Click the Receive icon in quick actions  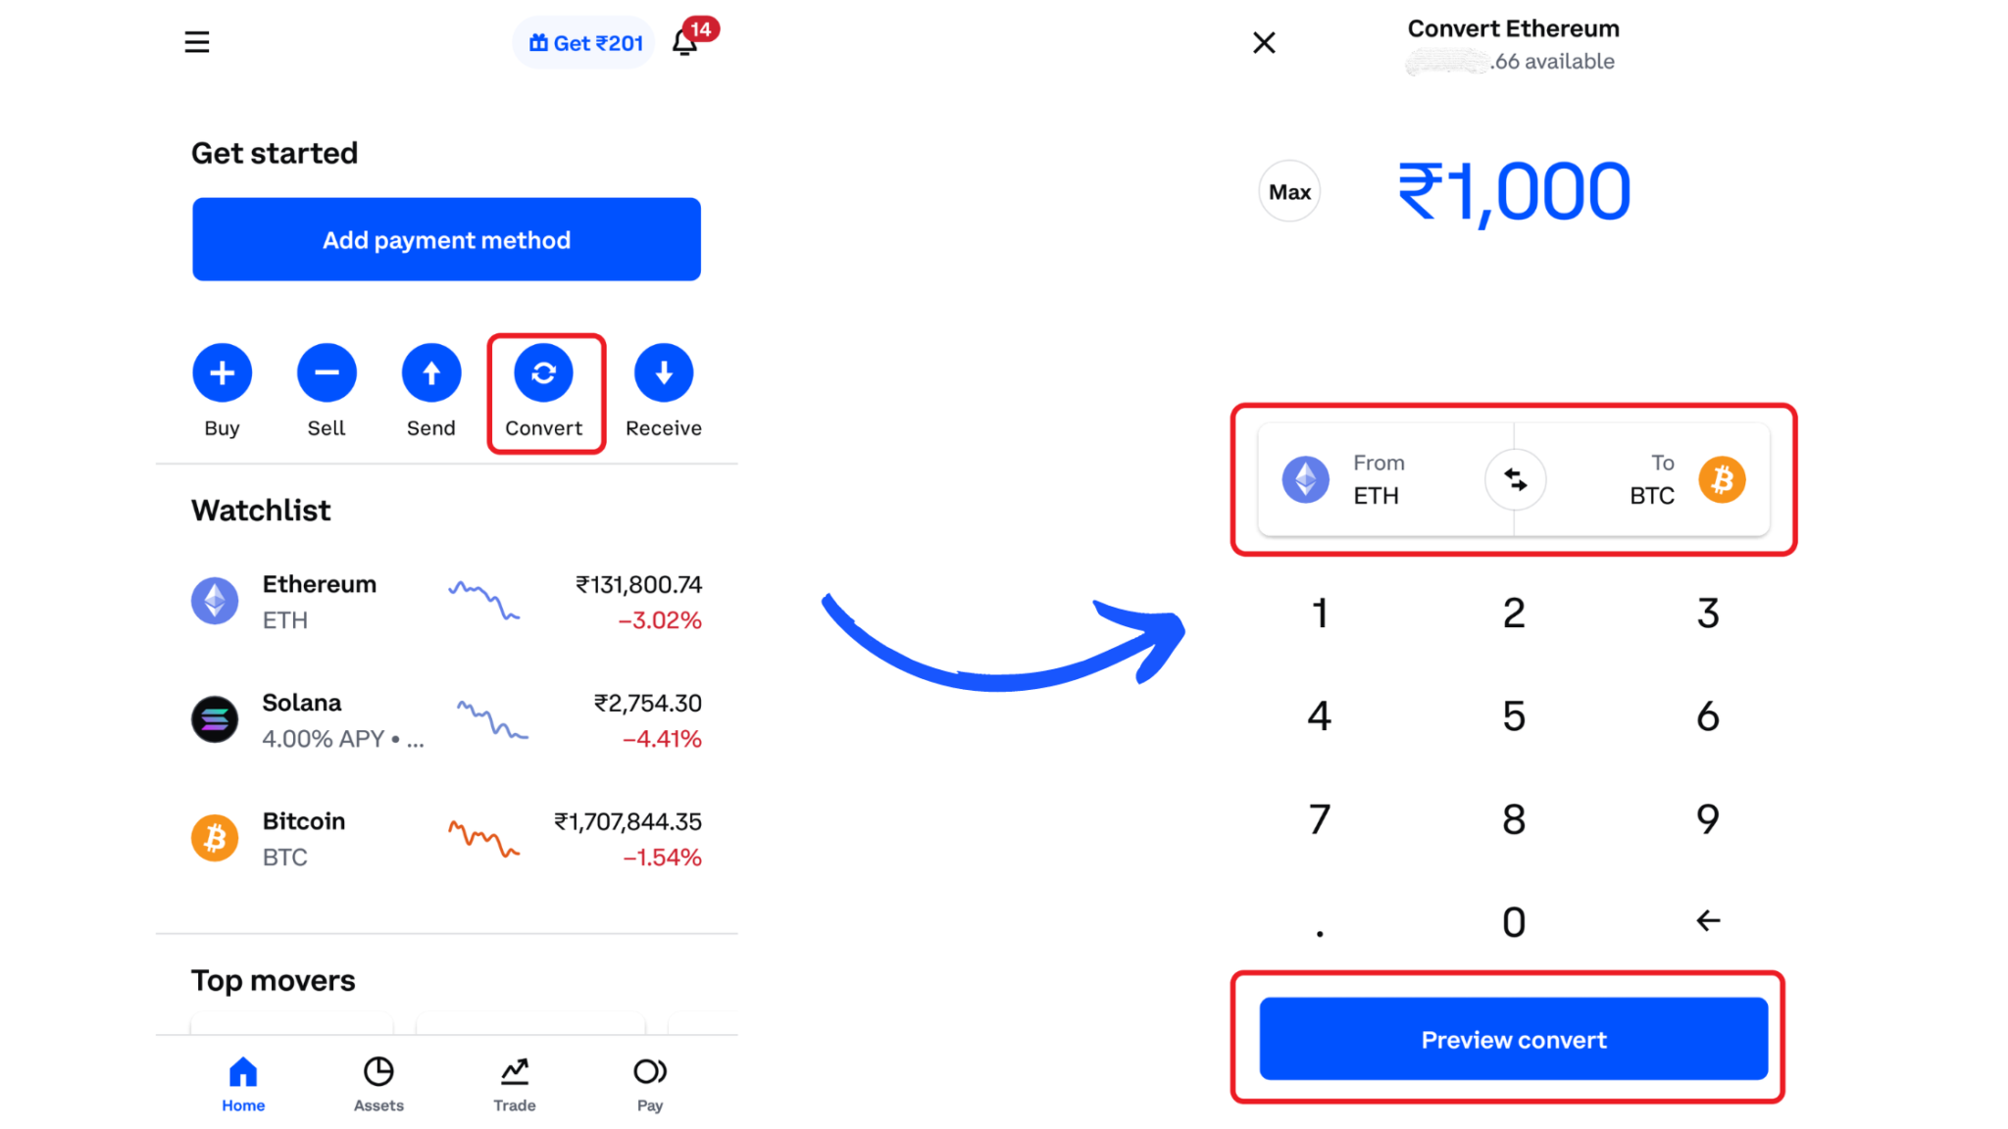[662, 372]
